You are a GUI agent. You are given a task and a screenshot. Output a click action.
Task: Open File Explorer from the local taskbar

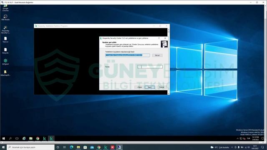78,147
